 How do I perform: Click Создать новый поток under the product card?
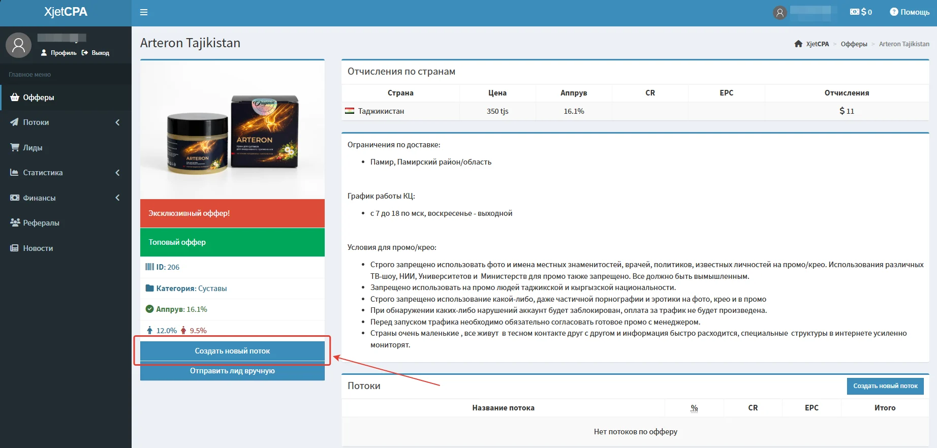232,351
